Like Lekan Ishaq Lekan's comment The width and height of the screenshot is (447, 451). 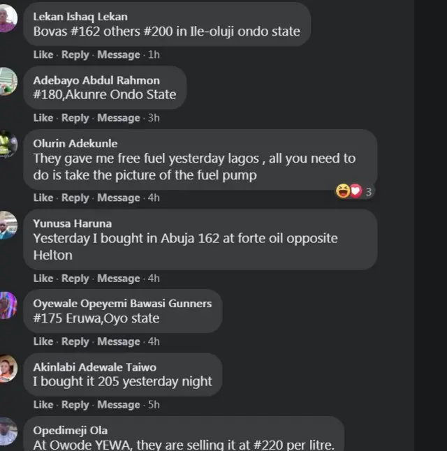tap(43, 54)
